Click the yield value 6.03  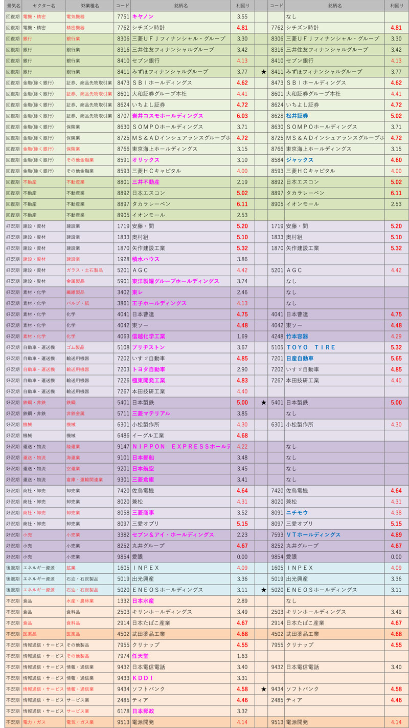(x=242, y=116)
